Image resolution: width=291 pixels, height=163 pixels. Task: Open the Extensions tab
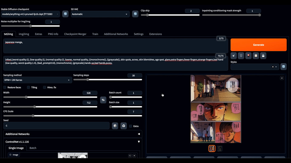[156, 34]
